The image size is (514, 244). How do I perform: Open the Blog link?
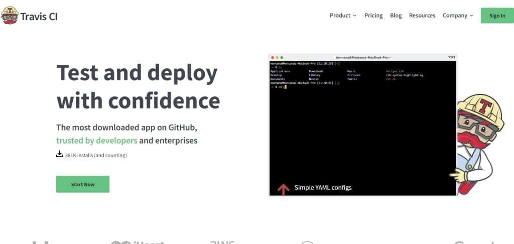[x=396, y=16]
